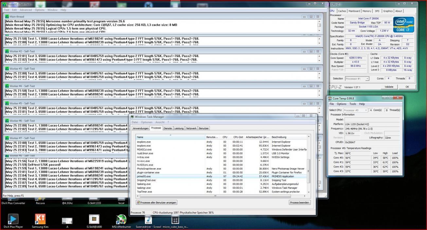
Task: Select the plugin-container.exe process row
Action: coord(221,172)
